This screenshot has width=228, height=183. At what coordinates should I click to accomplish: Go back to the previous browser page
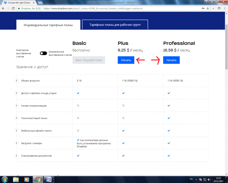(3, 8)
